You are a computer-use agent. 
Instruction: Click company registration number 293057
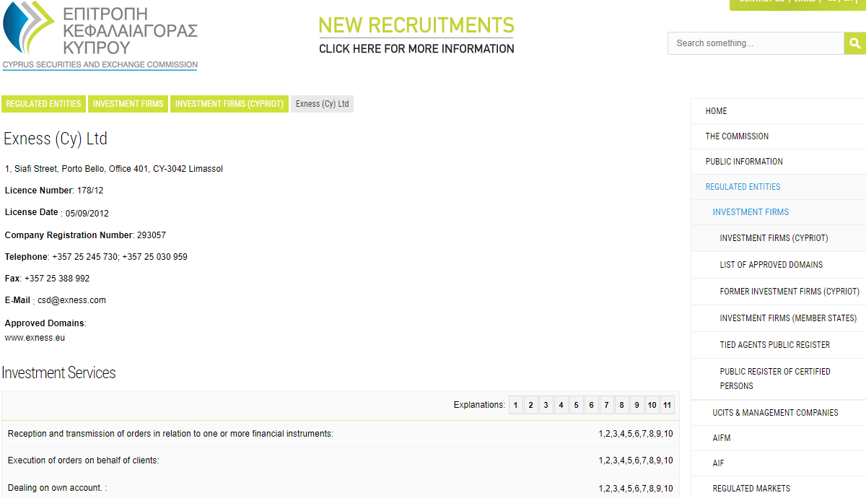tap(152, 235)
